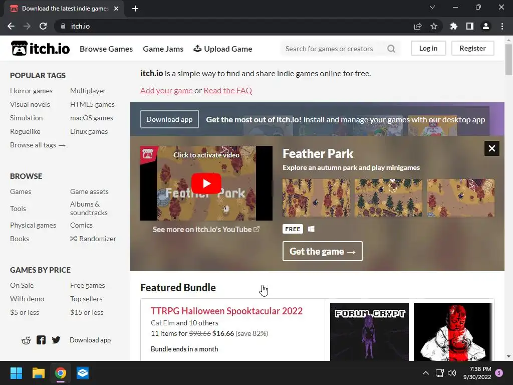
Task: Open the blue box app in taskbar
Action: 83,373
